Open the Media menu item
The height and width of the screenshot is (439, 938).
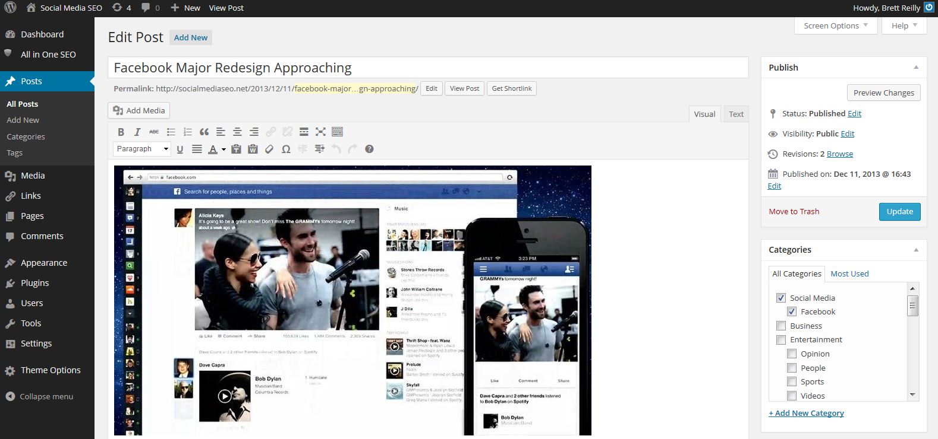pyautogui.click(x=47, y=176)
